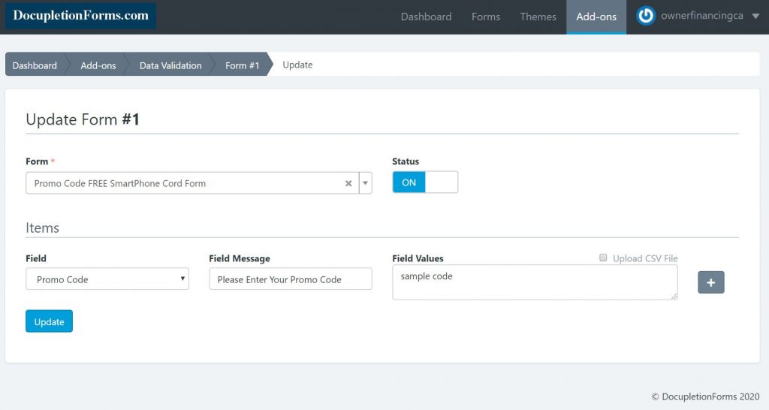Open the Themes navigation item
This screenshot has height=410, width=769.
(x=538, y=17)
